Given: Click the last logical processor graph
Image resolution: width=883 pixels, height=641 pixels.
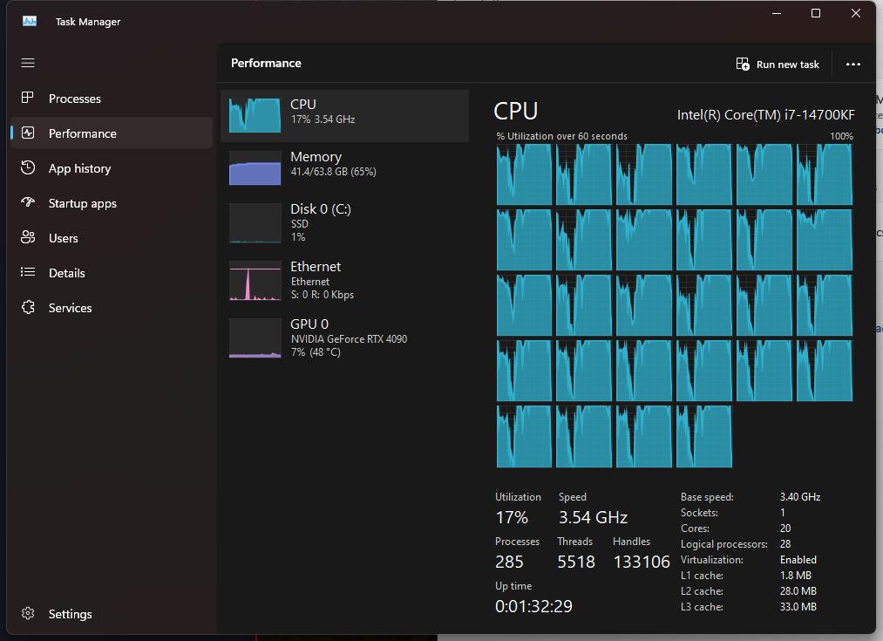Looking at the screenshot, I should tap(704, 436).
